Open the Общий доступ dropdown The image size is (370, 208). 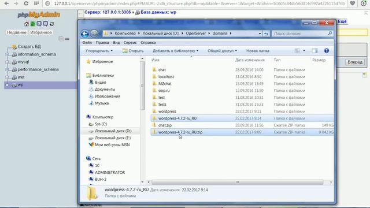(222, 51)
